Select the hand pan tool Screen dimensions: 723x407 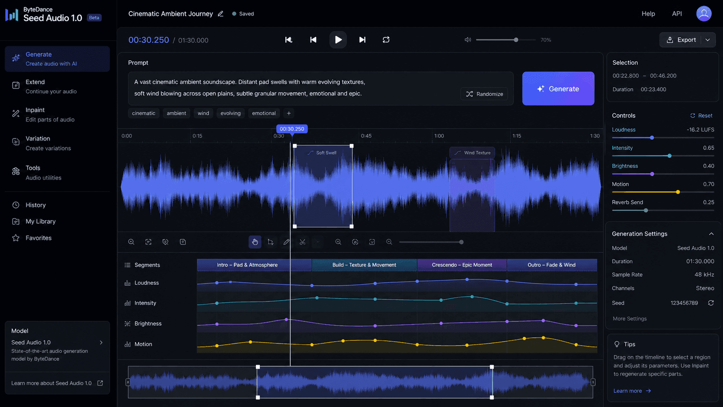[255, 242]
